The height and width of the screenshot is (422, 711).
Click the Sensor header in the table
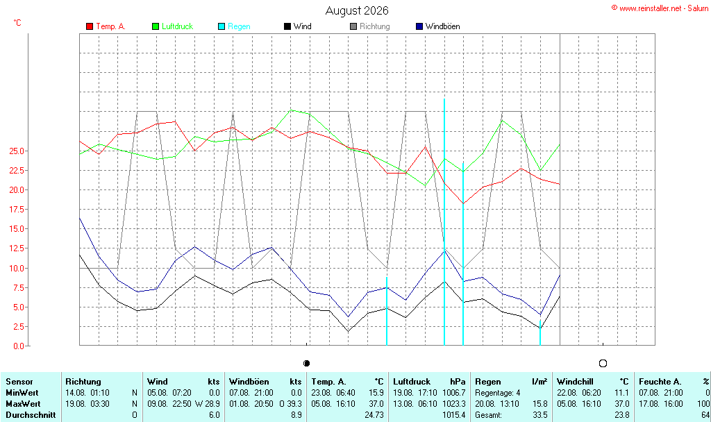tap(19, 382)
